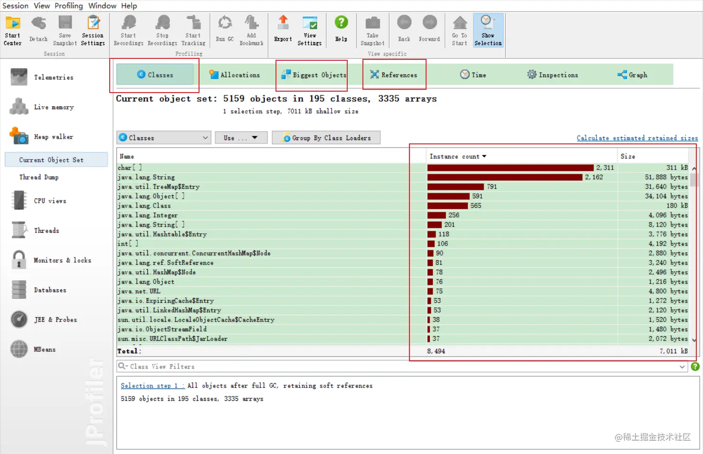Expand the Class View Filters history dropdown

[683, 367]
